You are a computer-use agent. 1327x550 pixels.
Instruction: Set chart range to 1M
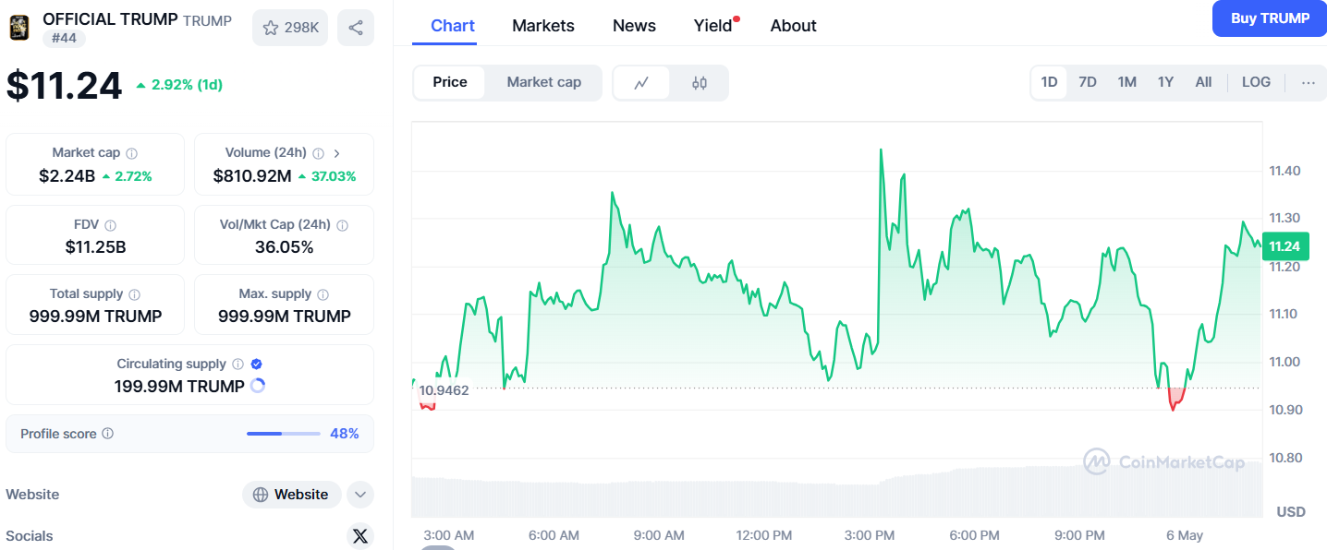[x=1126, y=82]
